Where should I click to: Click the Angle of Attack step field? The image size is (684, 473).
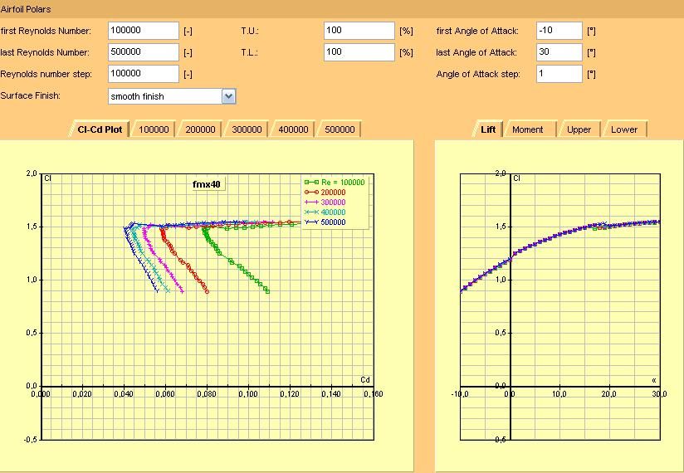tap(559, 74)
